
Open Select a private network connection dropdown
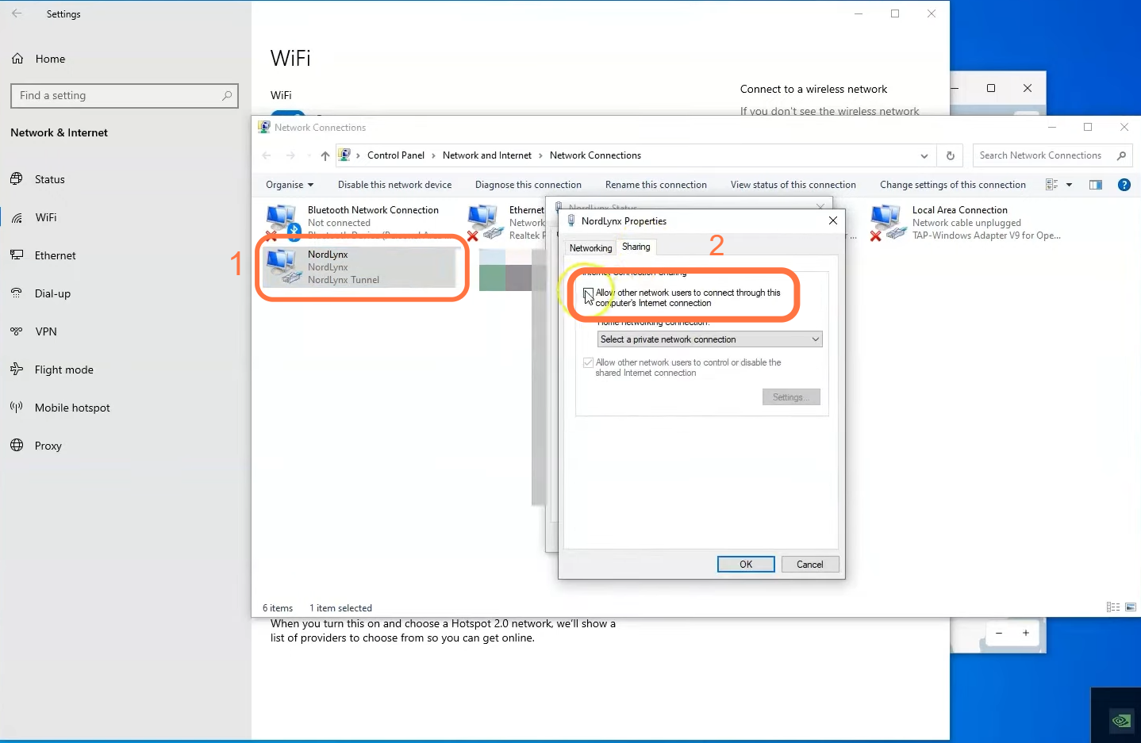(709, 339)
